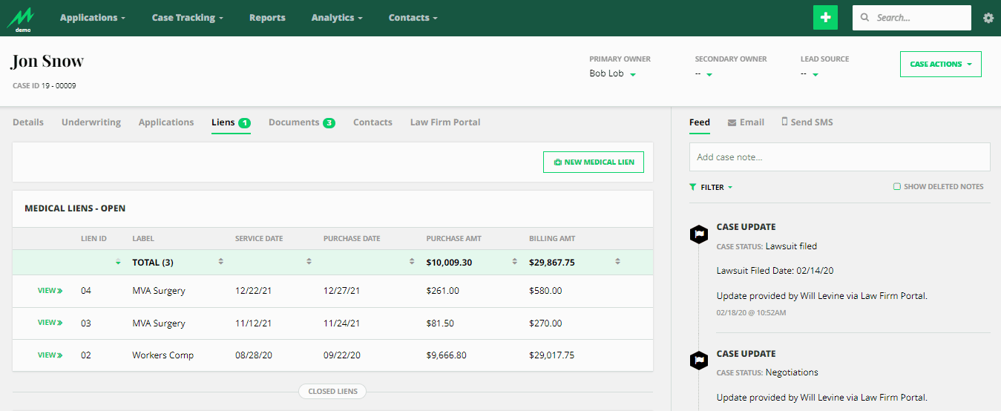
Task: Open settings via the gear icon
Action: [988, 18]
